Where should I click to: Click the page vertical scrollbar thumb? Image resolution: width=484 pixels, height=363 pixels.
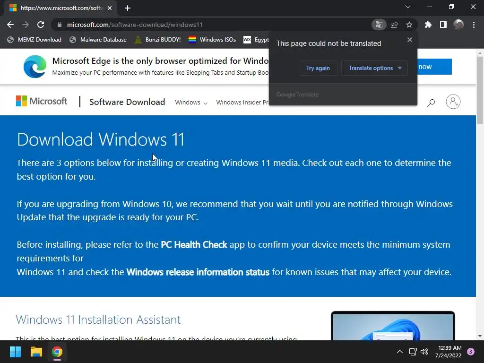(x=480, y=90)
